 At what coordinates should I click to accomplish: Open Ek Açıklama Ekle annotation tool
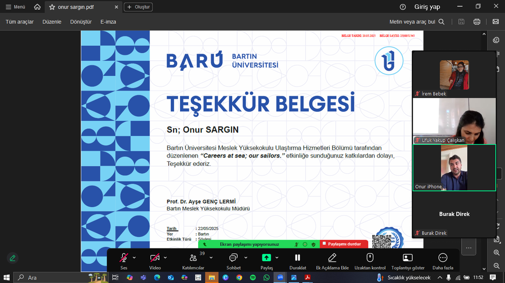pyautogui.click(x=332, y=261)
